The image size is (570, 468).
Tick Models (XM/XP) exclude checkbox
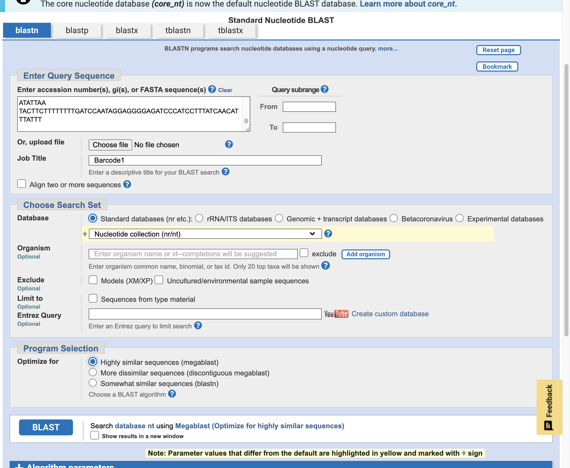click(93, 280)
